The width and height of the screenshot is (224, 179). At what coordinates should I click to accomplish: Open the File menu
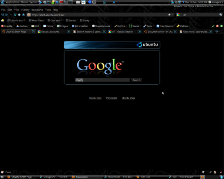3,10
